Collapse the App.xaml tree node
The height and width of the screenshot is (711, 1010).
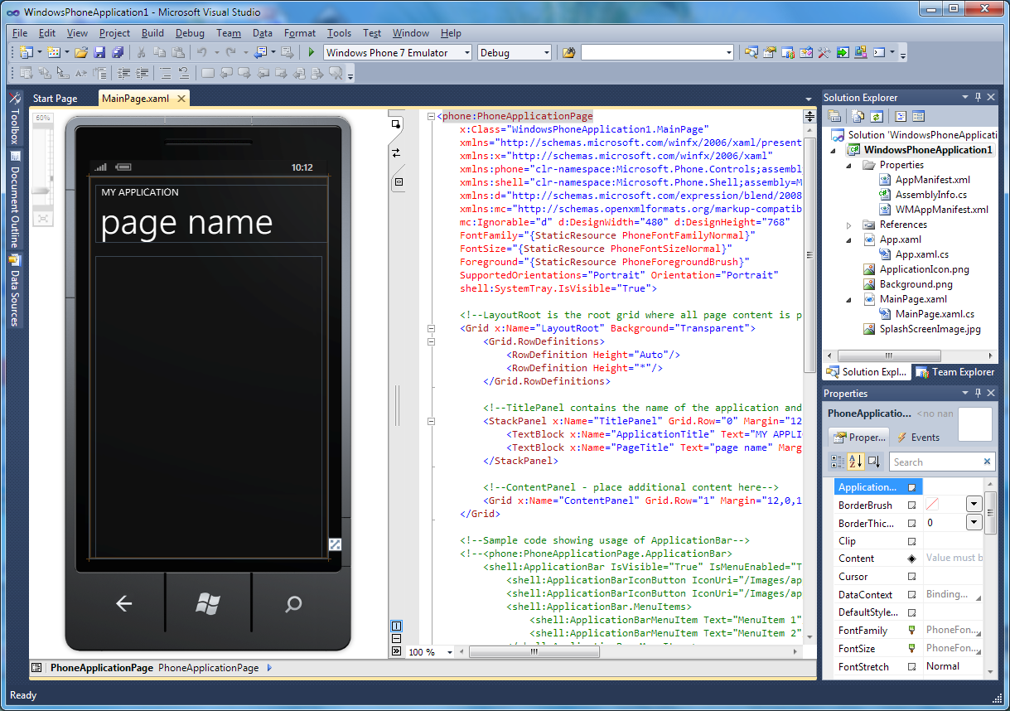pyautogui.click(x=849, y=239)
